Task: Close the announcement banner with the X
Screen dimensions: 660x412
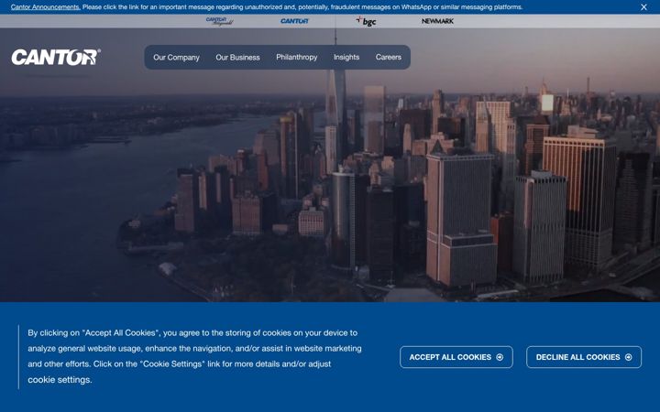Action: click(x=643, y=7)
